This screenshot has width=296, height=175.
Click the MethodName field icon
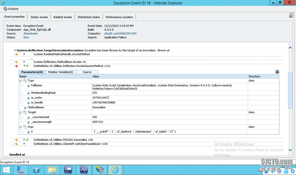click(25, 108)
